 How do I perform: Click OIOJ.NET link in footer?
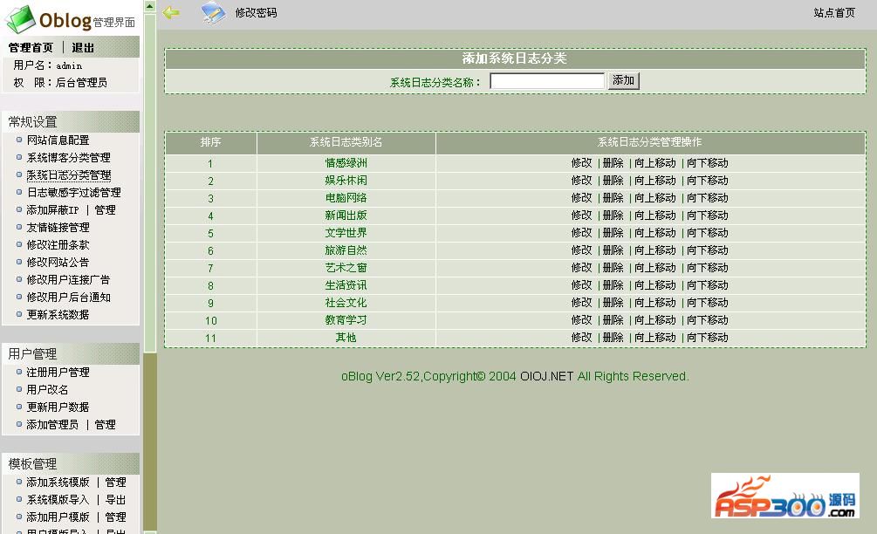pyautogui.click(x=546, y=376)
